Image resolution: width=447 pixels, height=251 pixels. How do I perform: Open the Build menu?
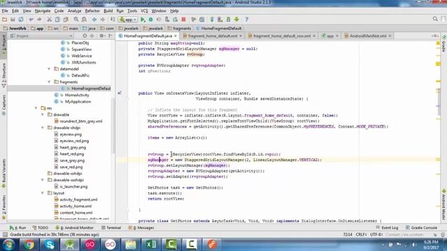click(108, 11)
